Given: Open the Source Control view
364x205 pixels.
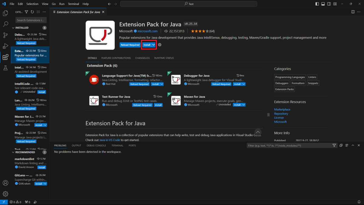Looking at the screenshot, I should (x=5, y=35).
